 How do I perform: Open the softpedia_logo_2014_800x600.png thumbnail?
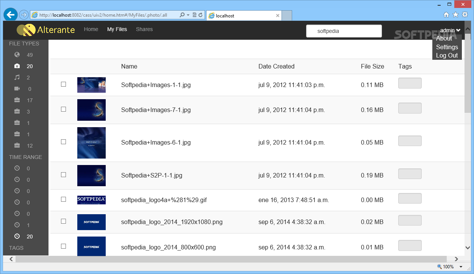91,246
